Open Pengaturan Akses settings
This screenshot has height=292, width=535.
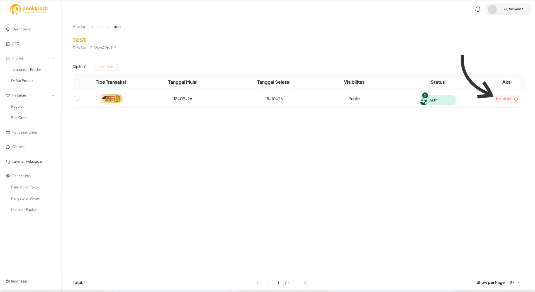click(25, 198)
